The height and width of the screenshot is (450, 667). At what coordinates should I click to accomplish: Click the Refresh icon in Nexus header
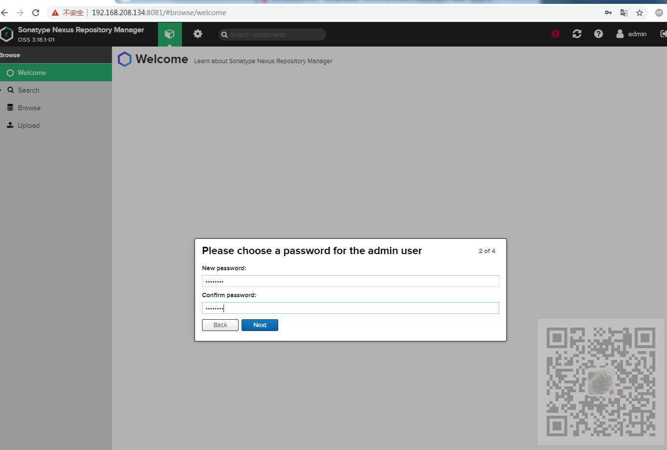[x=577, y=34]
